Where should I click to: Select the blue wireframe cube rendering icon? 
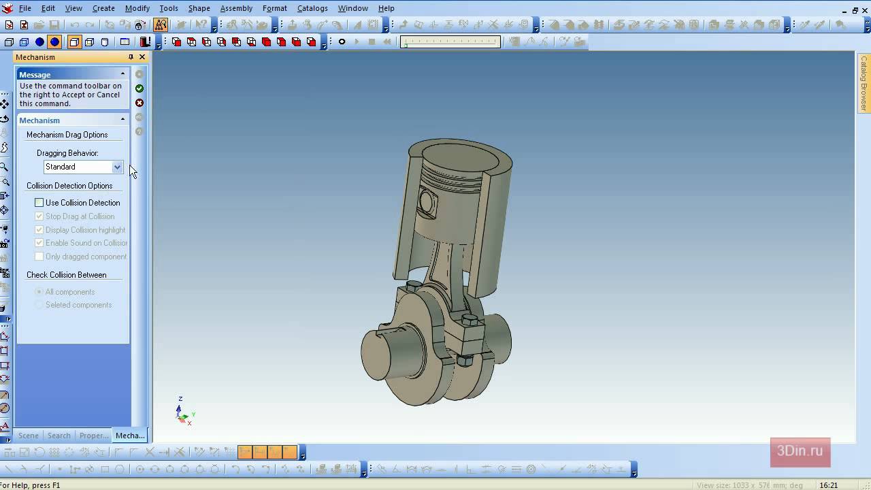(24, 42)
